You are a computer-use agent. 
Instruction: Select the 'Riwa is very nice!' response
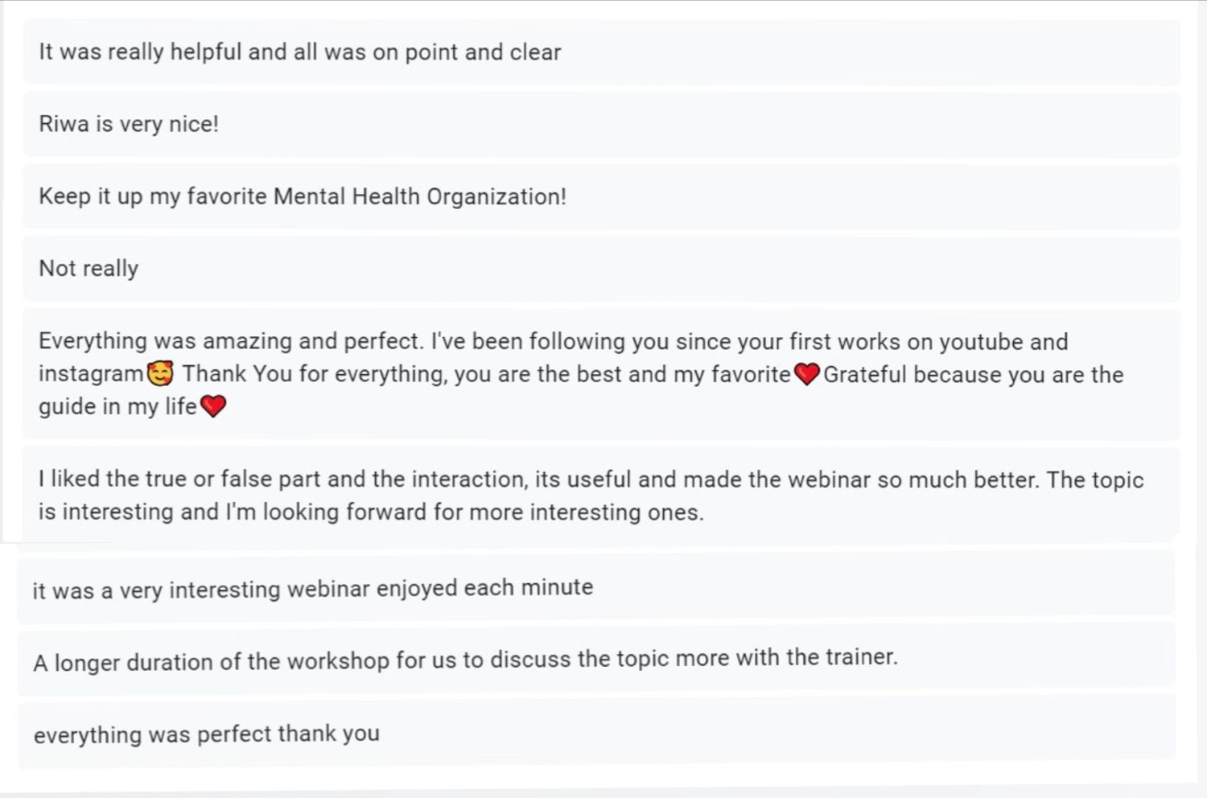pyautogui.click(x=601, y=125)
